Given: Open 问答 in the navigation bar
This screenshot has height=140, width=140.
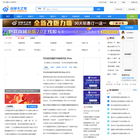Looking at the screenshot, I should [98, 16].
